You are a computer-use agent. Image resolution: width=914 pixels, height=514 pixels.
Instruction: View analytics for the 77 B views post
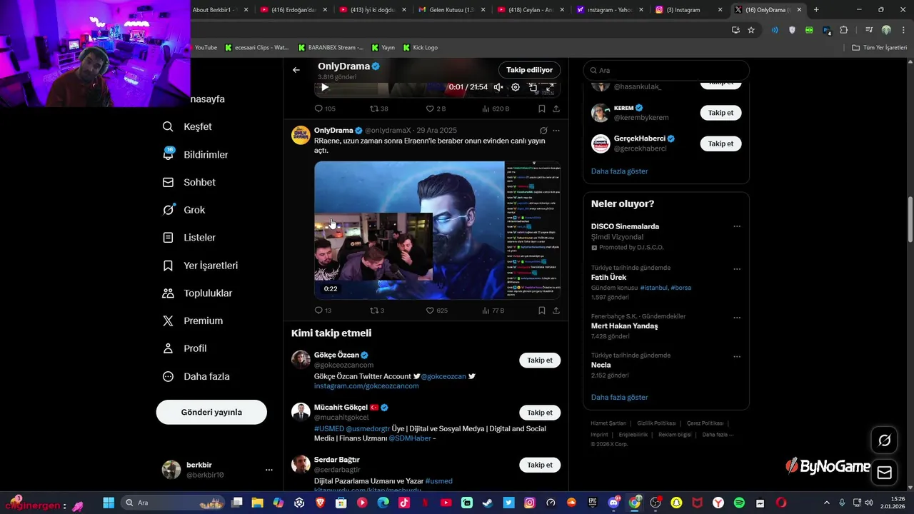[493, 311]
